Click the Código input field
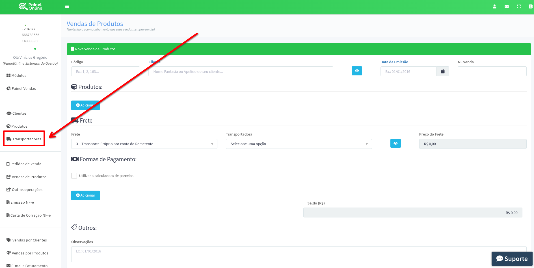Image resolution: width=534 pixels, height=268 pixels. (105, 71)
